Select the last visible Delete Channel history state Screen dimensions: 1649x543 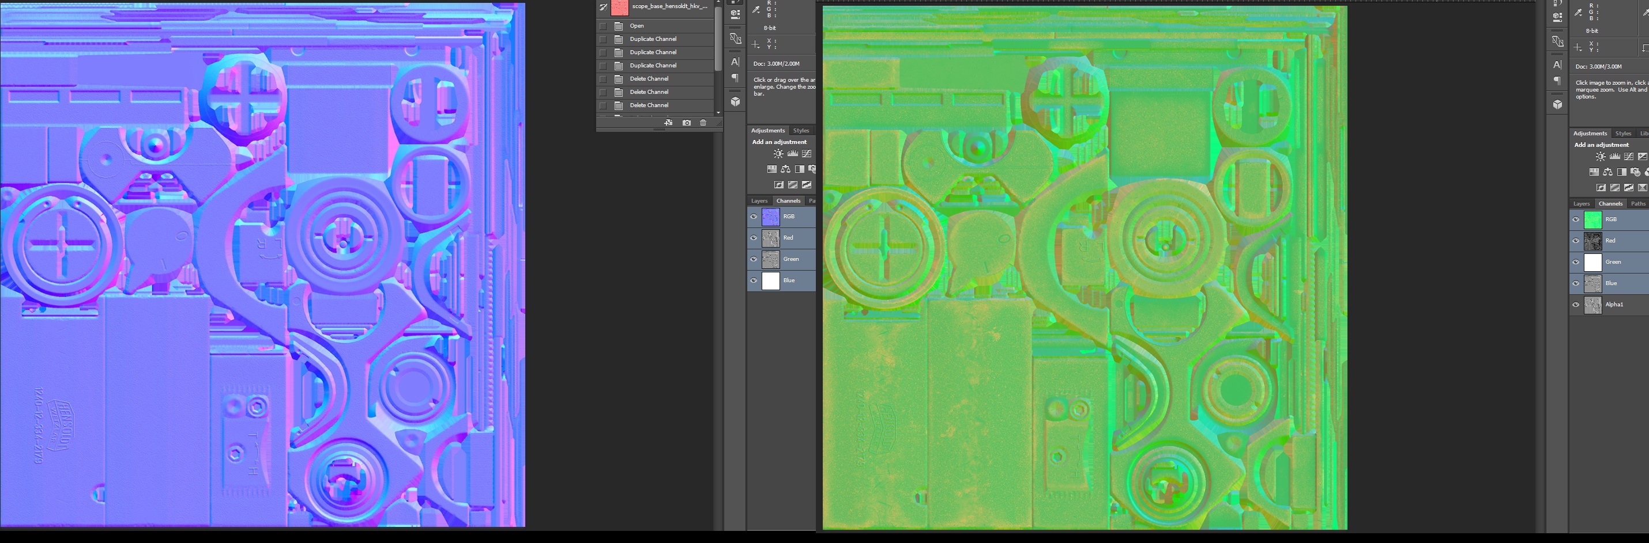[x=655, y=105]
